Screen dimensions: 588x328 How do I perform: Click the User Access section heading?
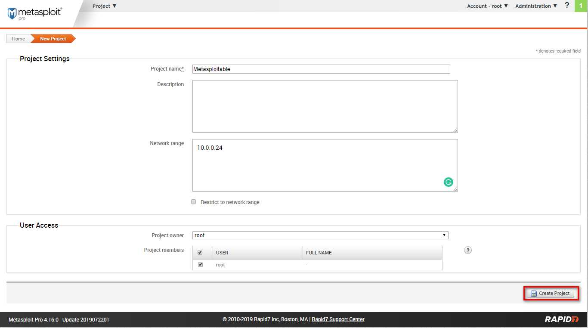39,225
